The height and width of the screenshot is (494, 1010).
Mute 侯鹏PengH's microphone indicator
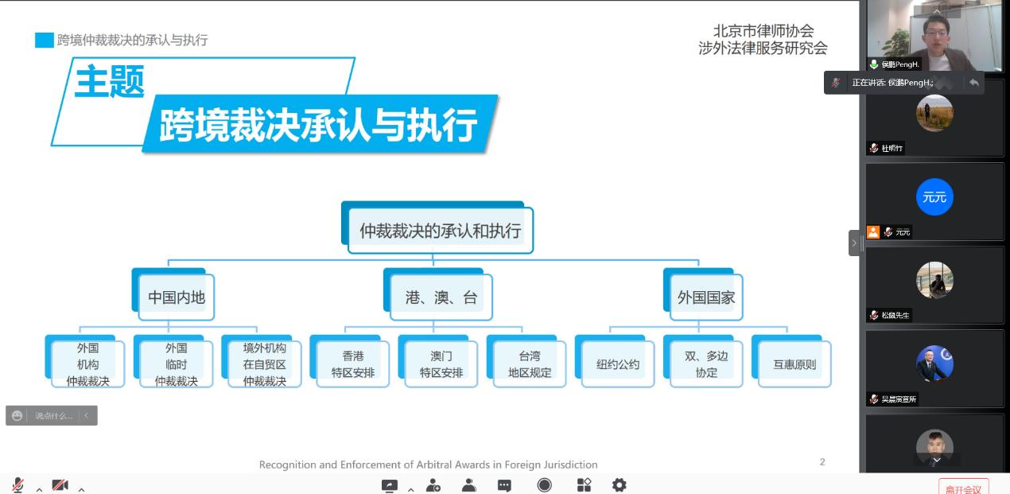click(x=872, y=64)
